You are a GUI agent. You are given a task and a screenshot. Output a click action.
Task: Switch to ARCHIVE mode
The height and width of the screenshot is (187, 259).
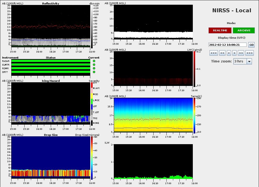[244, 30]
